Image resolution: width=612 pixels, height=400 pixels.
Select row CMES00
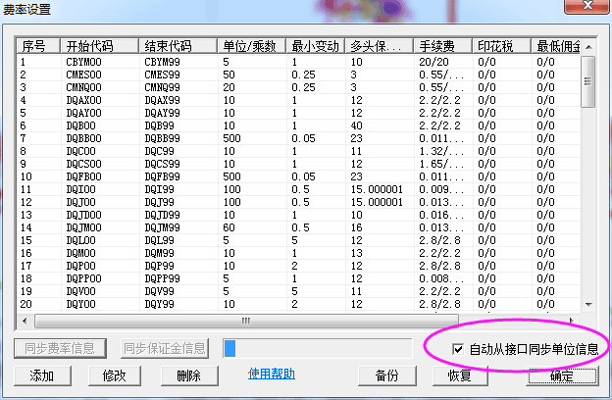(298, 75)
